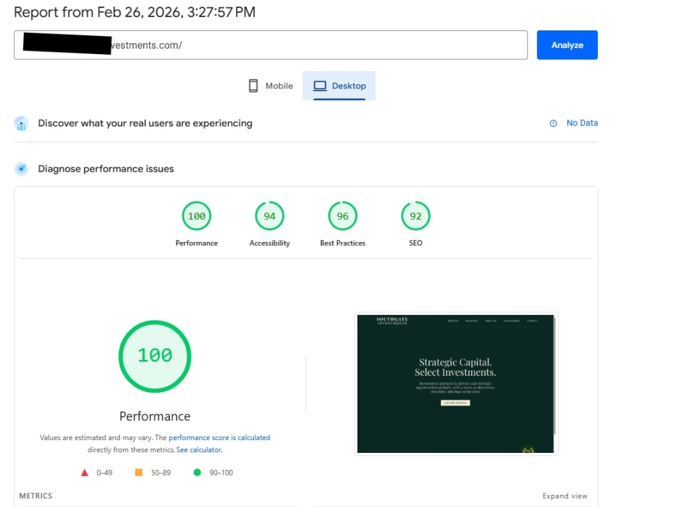This screenshot has width=677, height=507.
Task: Click the 90–100 legend text
Action: pyautogui.click(x=221, y=473)
